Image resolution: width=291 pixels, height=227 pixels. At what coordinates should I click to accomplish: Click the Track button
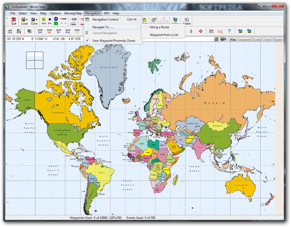click(267, 39)
